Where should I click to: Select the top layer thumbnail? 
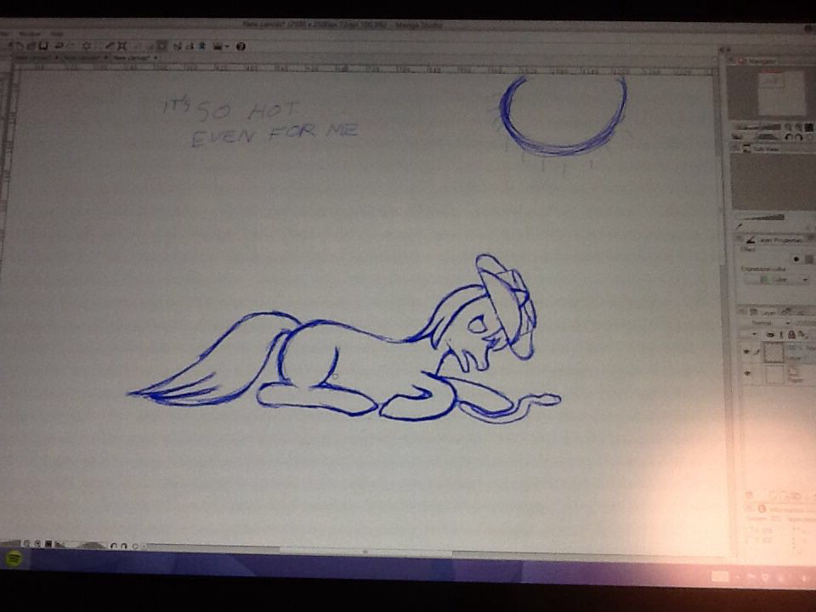[773, 352]
